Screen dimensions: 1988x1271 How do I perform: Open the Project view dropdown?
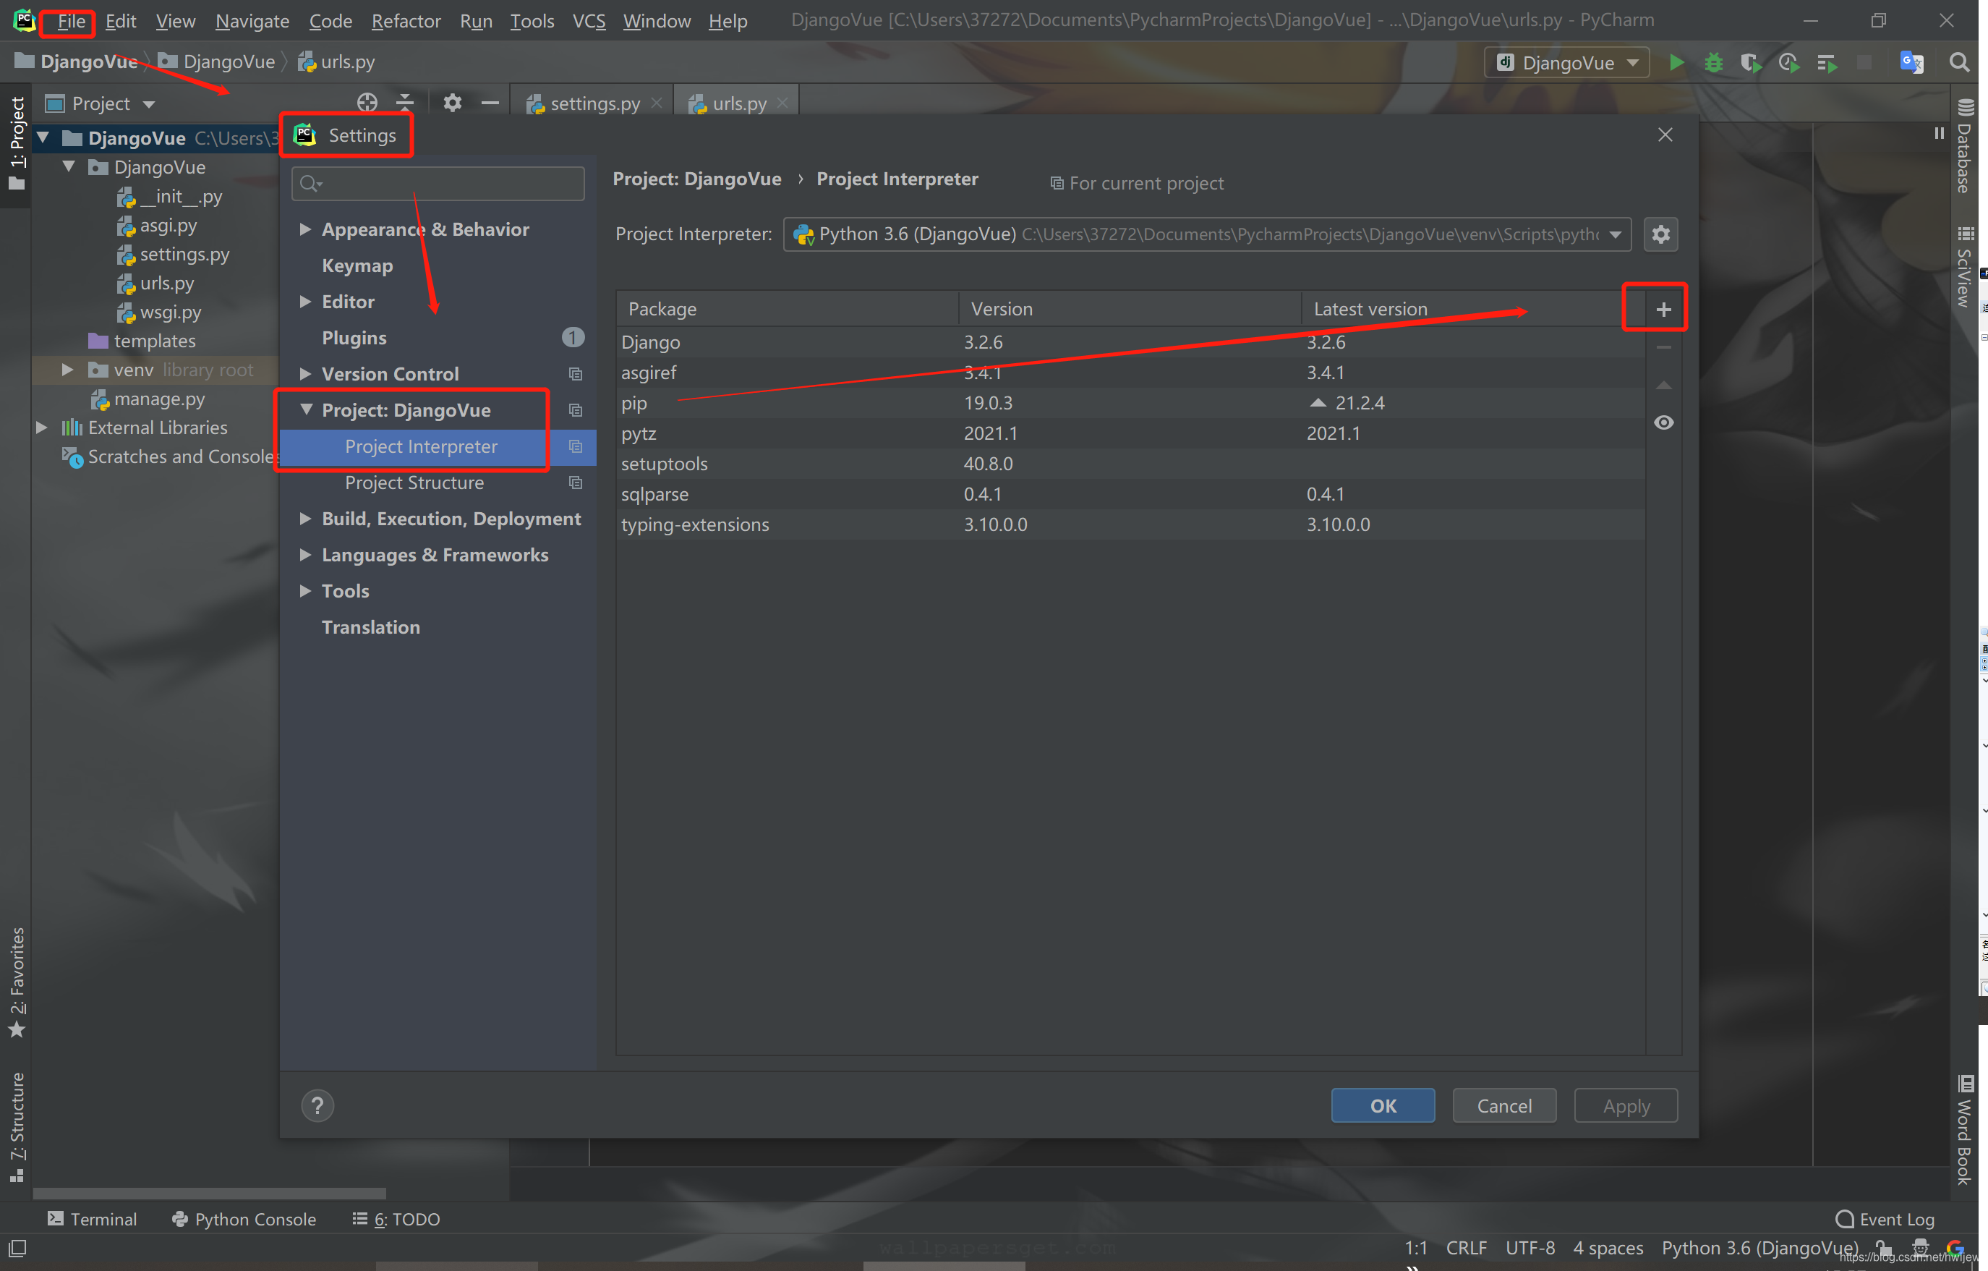(x=101, y=103)
